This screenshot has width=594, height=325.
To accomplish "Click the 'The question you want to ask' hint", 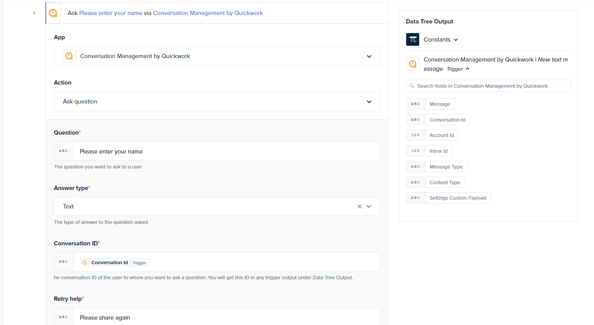I will [98, 167].
